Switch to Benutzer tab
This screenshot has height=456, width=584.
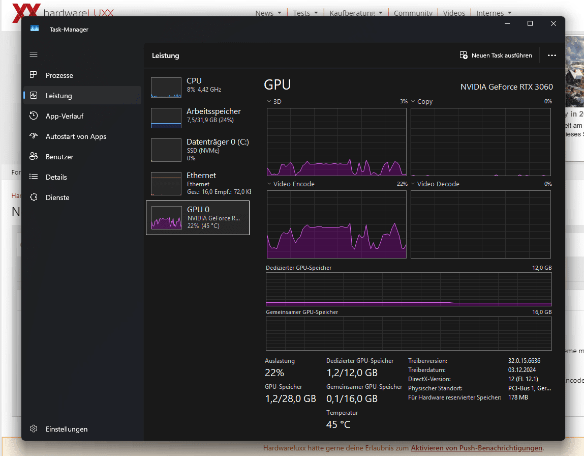pyautogui.click(x=59, y=157)
